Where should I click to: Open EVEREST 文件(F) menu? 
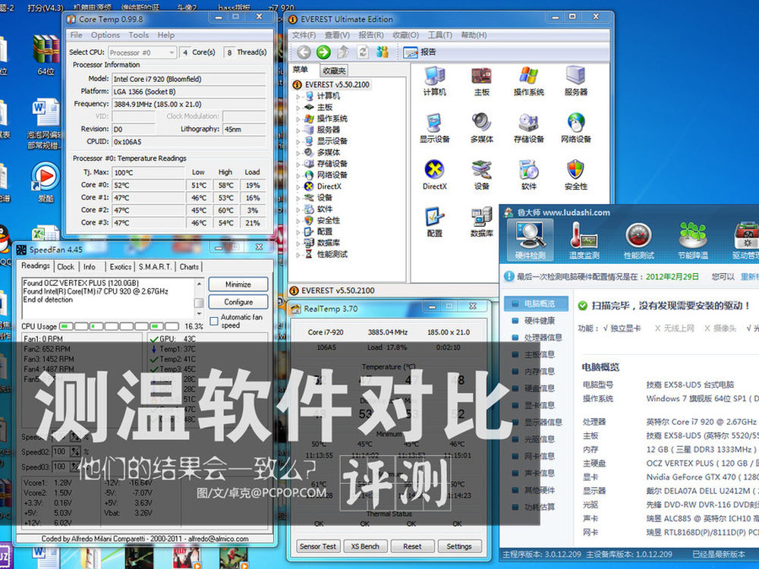(x=304, y=35)
